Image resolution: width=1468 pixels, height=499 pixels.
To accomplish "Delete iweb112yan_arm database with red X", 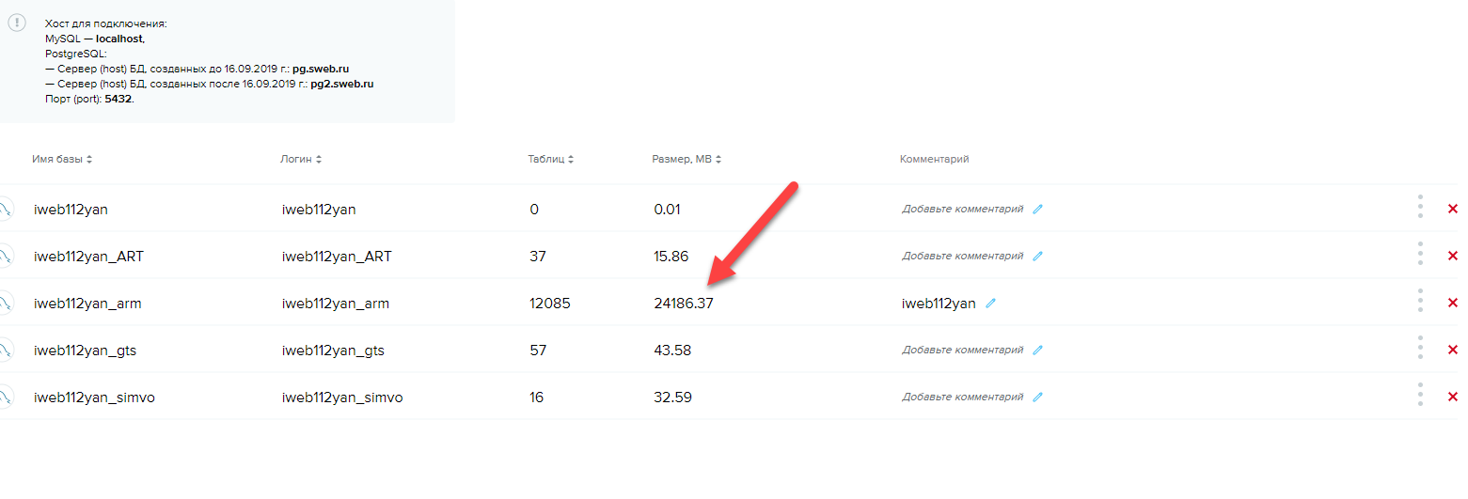I will point(1452,303).
